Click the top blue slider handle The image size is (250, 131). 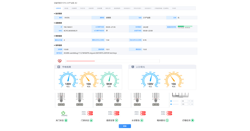click(x=171, y=101)
